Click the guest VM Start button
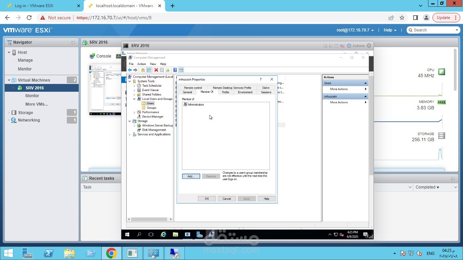 (x=127, y=234)
